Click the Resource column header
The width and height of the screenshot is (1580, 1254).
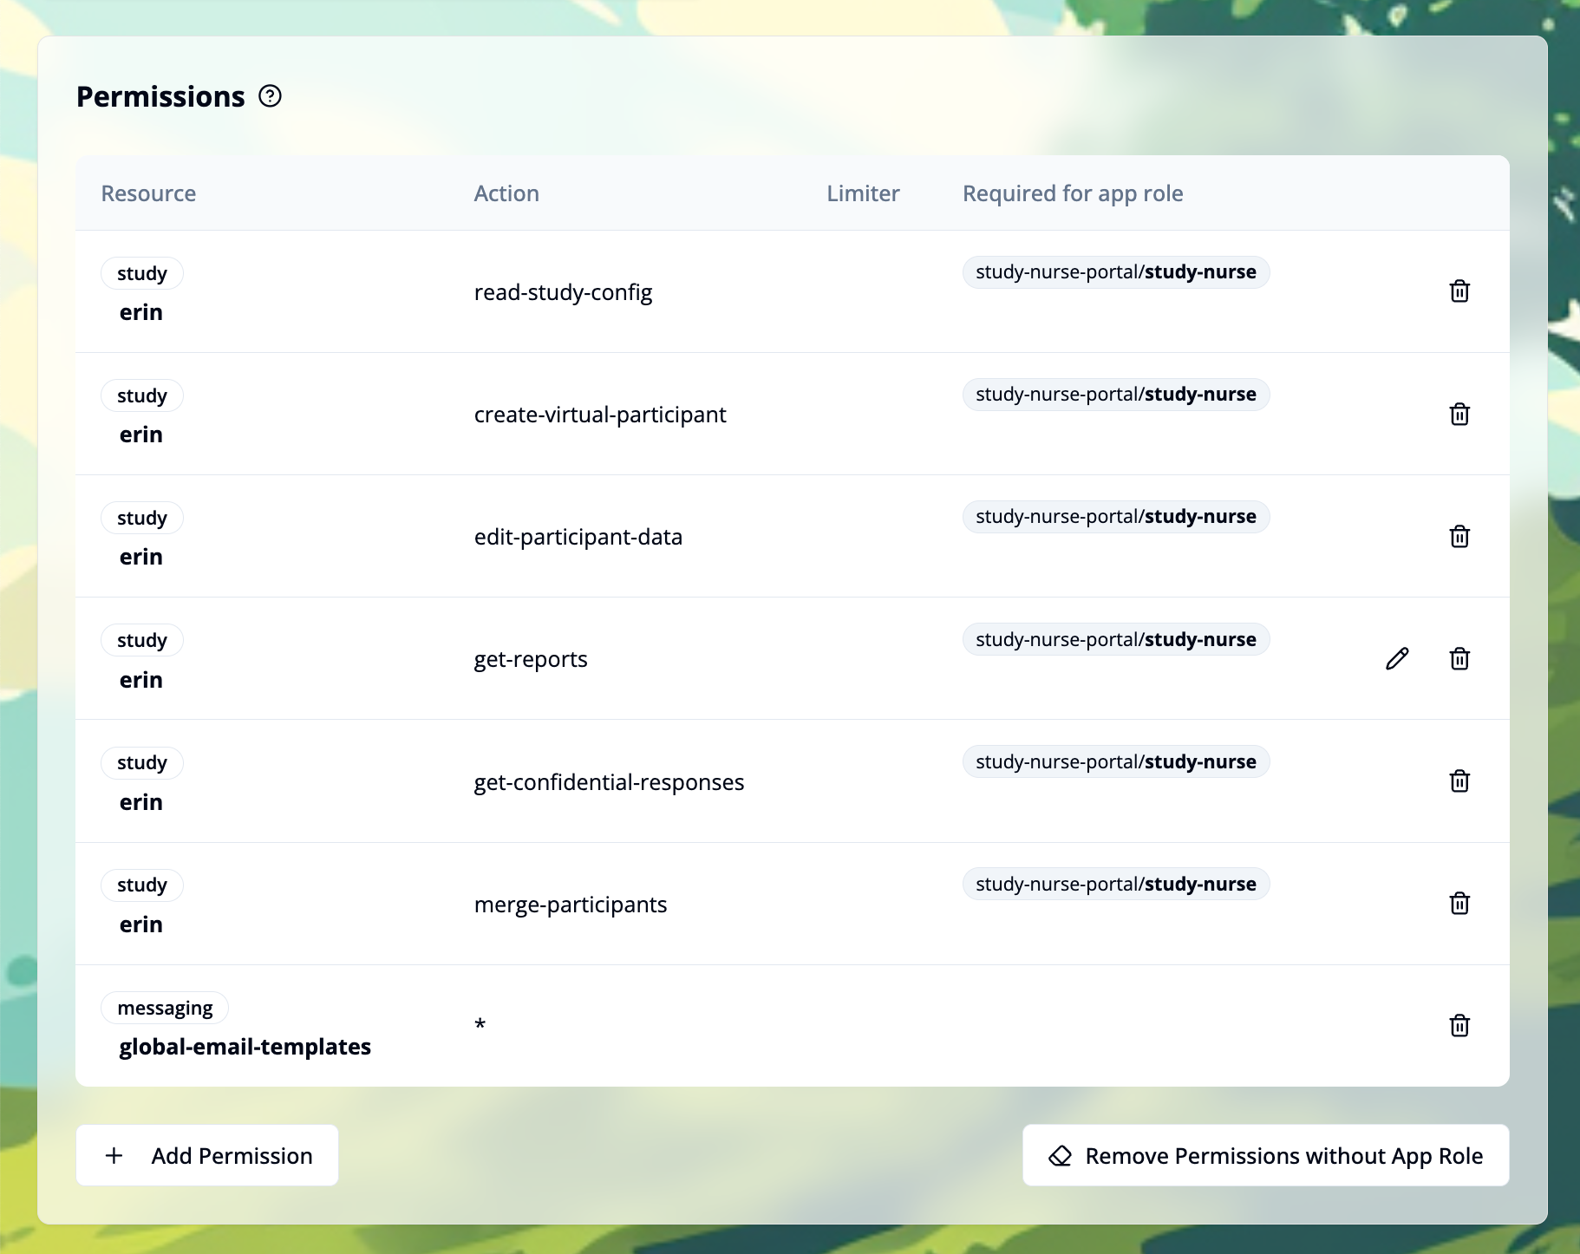tap(148, 193)
